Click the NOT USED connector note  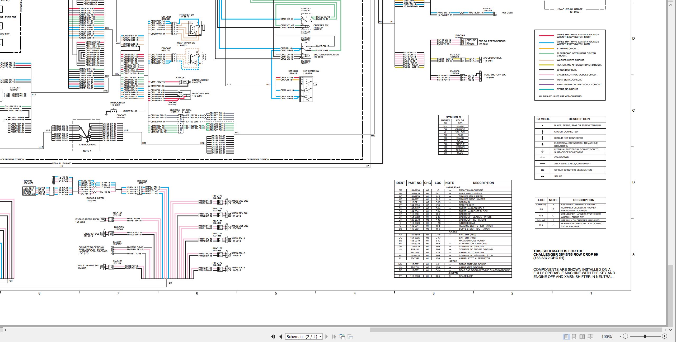pyautogui.click(x=507, y=13)
